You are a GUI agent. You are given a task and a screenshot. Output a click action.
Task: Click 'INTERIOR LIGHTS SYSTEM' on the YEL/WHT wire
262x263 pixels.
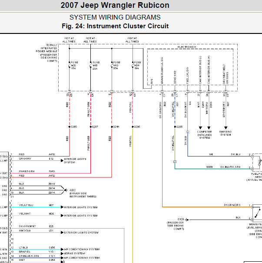coord(81,216)
